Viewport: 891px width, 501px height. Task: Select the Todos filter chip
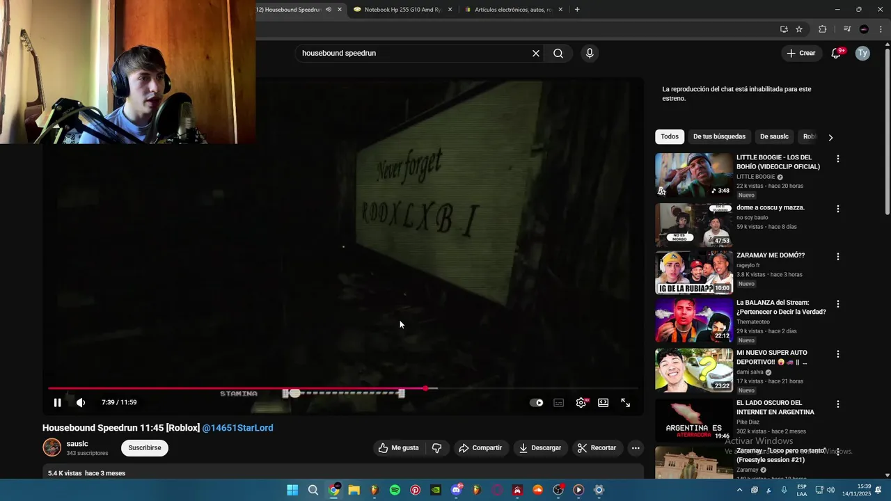(x=670, y=136)
